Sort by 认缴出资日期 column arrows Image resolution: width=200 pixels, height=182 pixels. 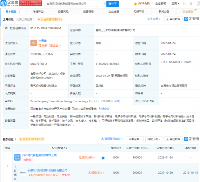174,148
